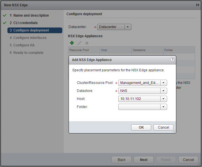The image size is (202, 167).
Task: Click the green plus add appliance icon
Action: (72, 43)
